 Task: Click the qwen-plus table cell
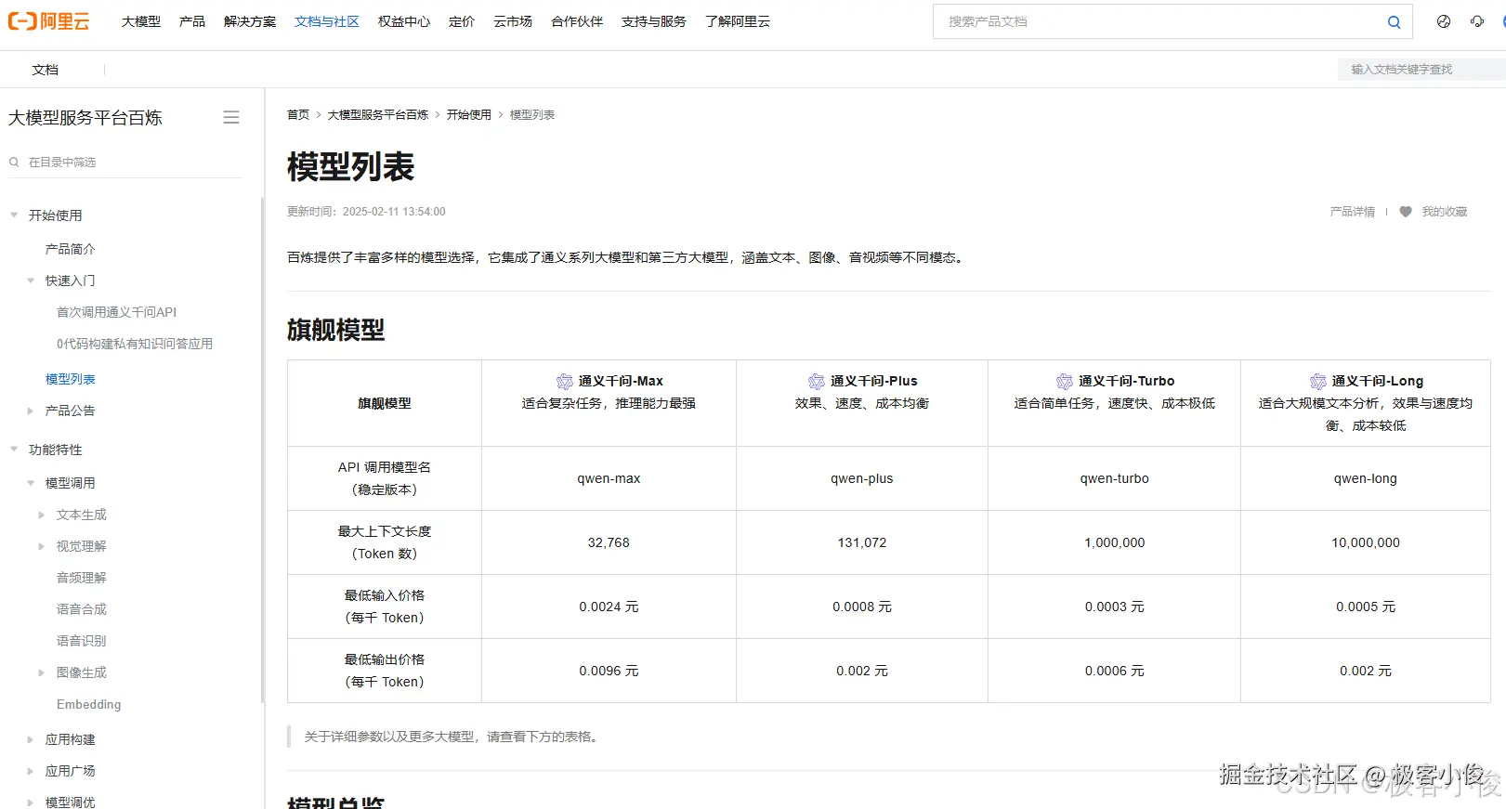point(861,478)
